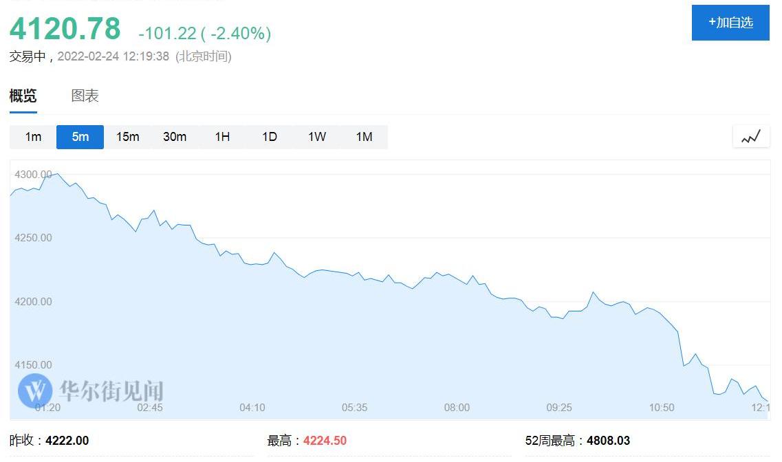Switch to the 概览 tab
Viewport: 782px width, 462px height.
point(23,96)
